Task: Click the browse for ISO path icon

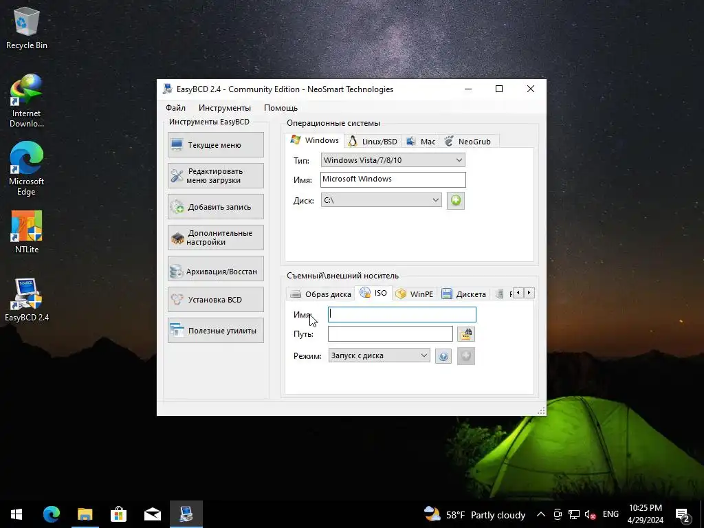Action: 466,334
